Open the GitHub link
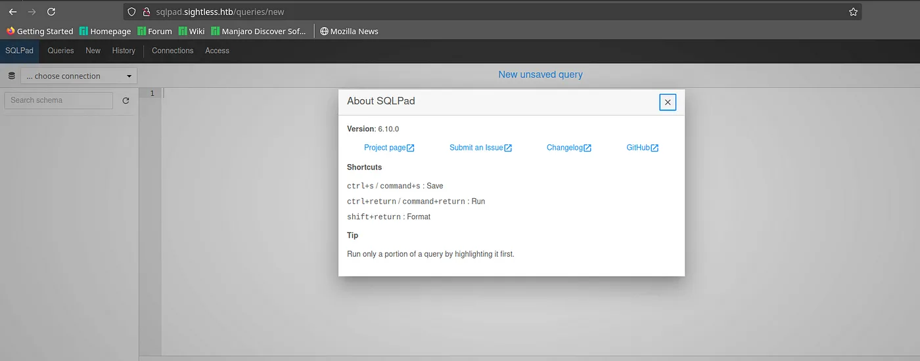The width and height of the screenshot is (920, 361). (x=638, y=148)
